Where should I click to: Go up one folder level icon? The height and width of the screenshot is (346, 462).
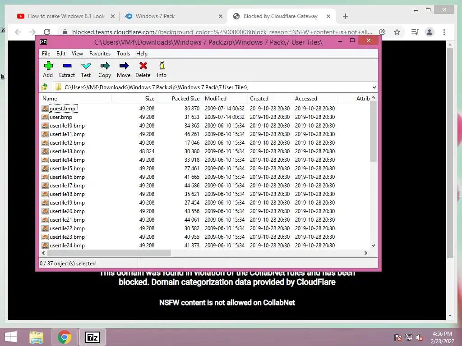45,87
